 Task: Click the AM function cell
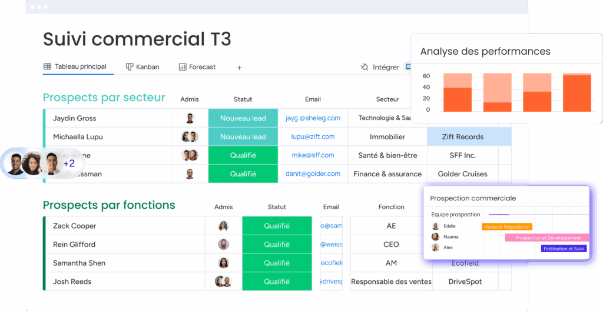click(391, 263)
